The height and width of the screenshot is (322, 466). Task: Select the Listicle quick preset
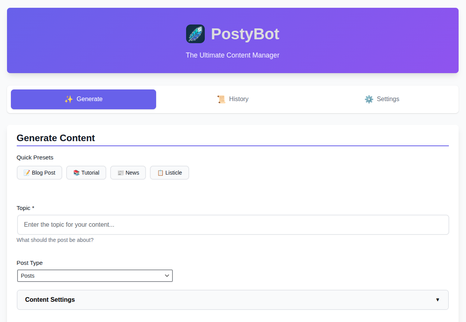click(169, 172)
